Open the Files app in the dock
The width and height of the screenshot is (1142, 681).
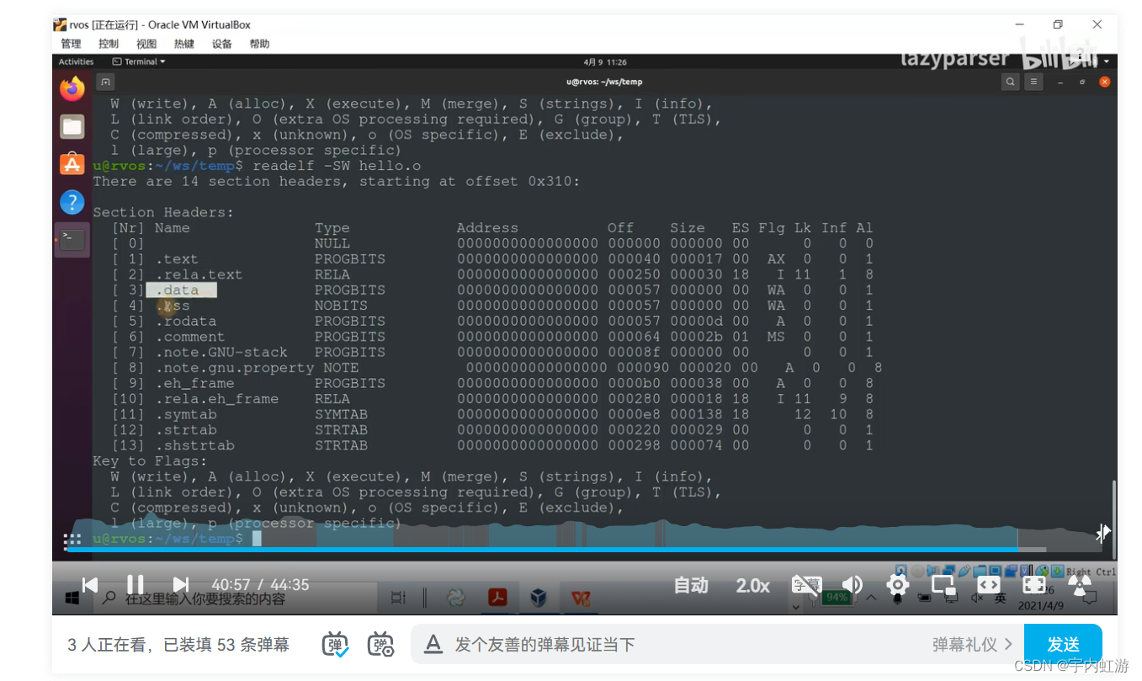click(x=72, y=126)
